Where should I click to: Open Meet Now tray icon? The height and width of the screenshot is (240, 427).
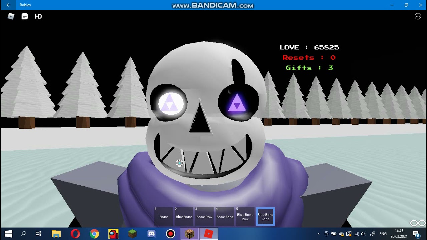326,234
